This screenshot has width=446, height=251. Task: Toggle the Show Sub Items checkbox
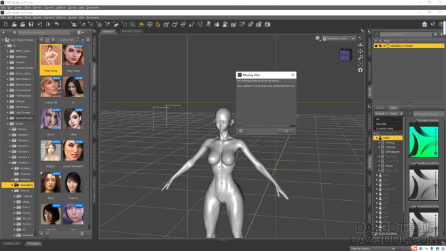(x=376, y=233)
